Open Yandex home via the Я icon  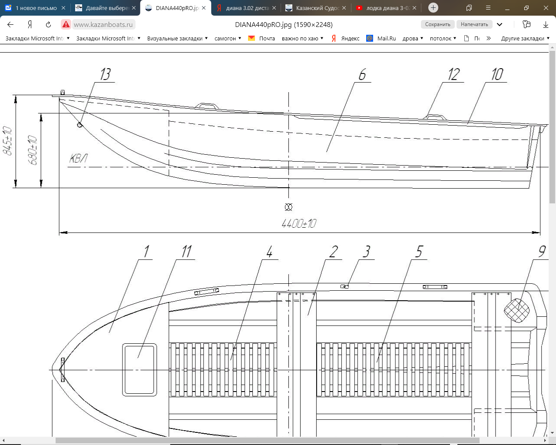tap(30, 24)
